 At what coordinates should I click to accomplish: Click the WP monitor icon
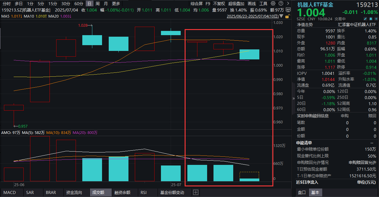point(288,10)
